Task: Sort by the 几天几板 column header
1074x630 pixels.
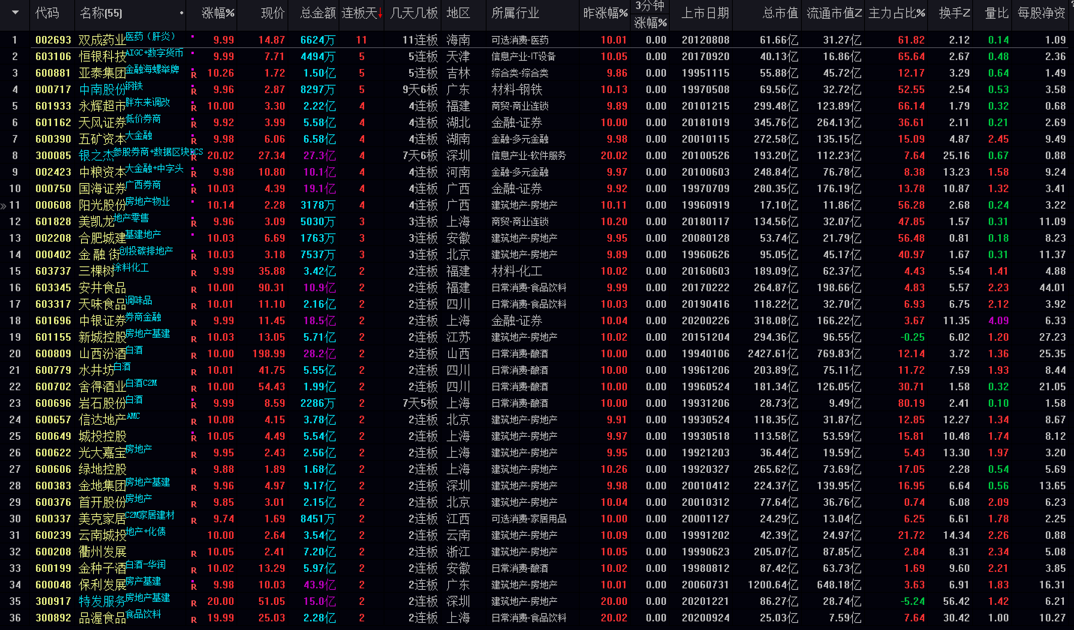Action: click(x=414, y=13)
